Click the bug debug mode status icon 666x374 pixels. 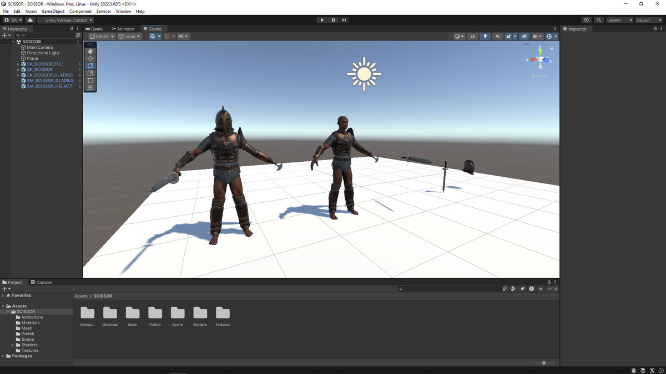coord(634,370)
